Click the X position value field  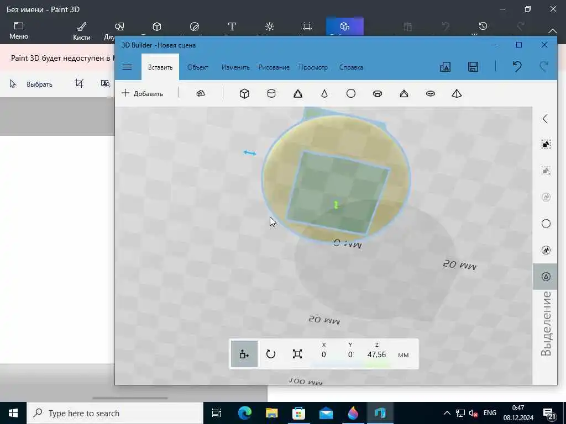[x=324, y=355]
